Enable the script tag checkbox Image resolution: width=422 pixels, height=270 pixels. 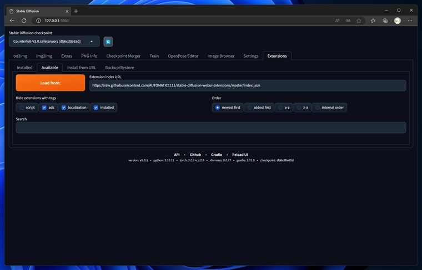22,108
